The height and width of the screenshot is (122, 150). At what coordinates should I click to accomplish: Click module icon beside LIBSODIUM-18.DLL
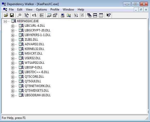(21, 95)
